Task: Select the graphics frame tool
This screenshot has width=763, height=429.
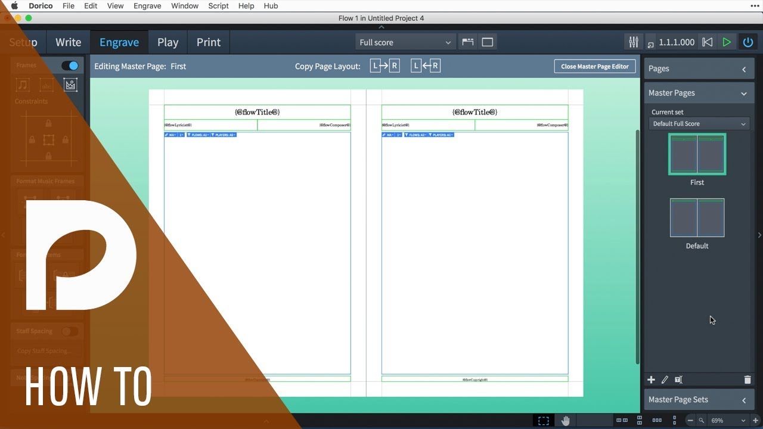Action: pos(70,85)
